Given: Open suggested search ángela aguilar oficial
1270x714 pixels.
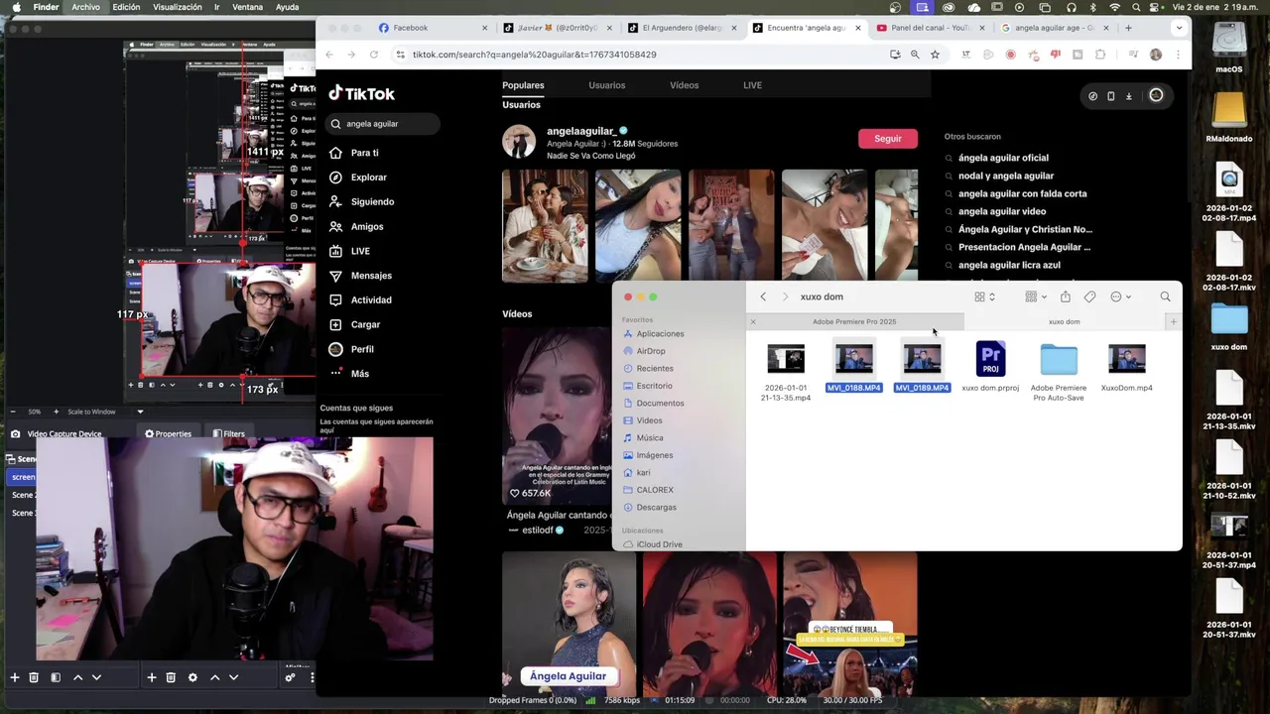Looking at the screenshot, I should pos(1003,158).
